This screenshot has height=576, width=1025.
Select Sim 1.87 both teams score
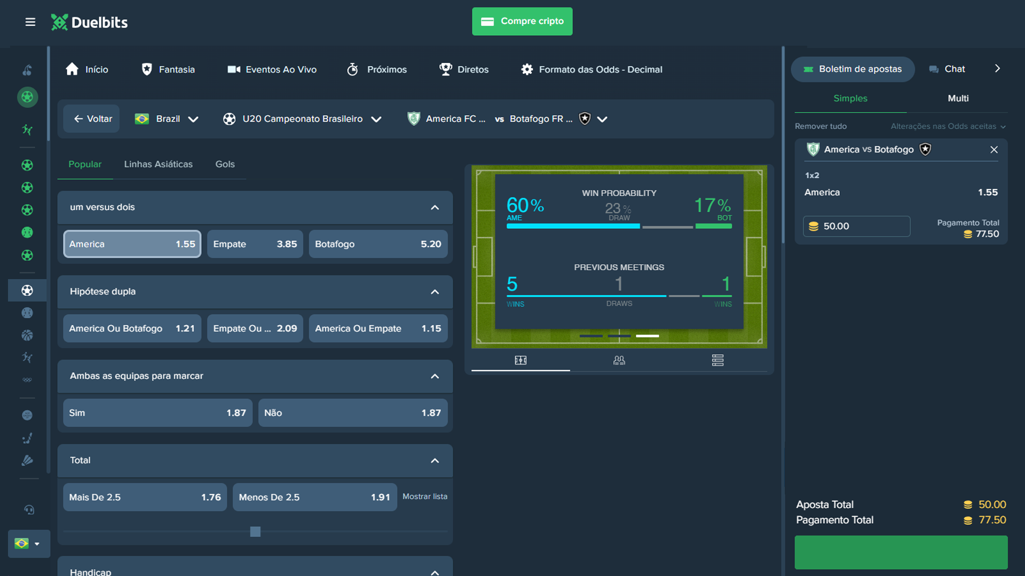pos(157,413)
